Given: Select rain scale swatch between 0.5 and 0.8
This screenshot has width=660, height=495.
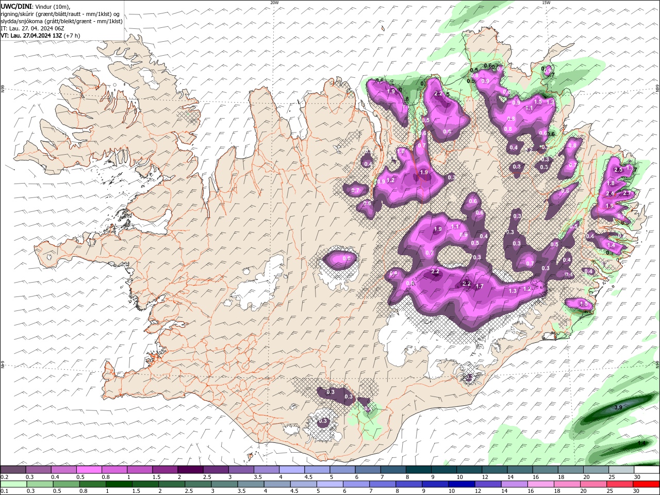Looking at the screenshot, I should point(66,484).
